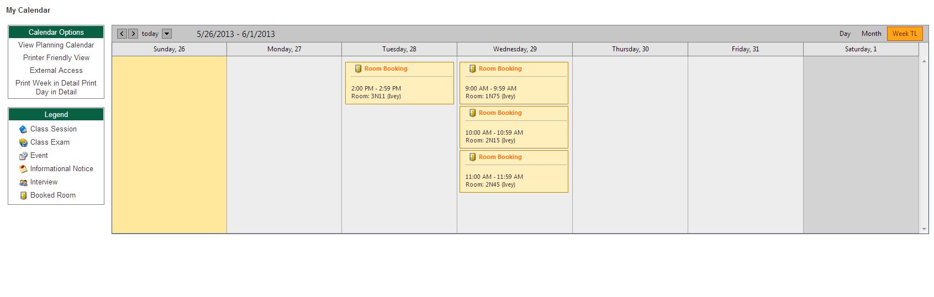The height and width of the screenshot is (297, 934).
Task: Jump to today's date
Action: tap(150, 34)
